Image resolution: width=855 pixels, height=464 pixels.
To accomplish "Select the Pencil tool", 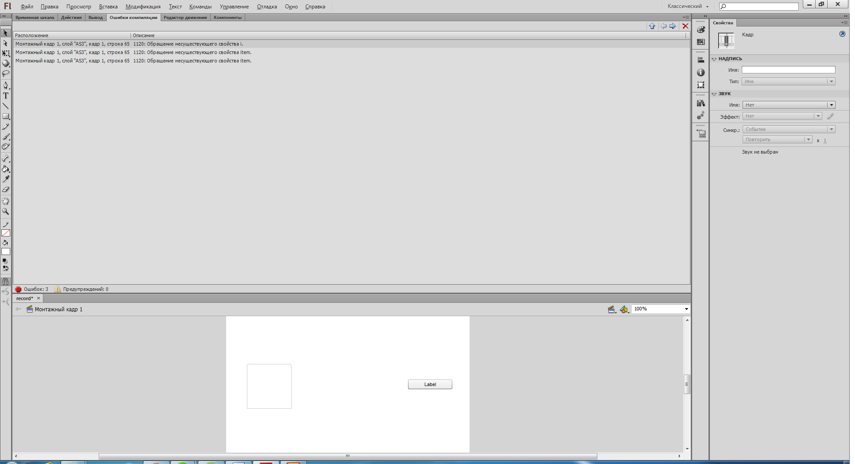I will point(6,127).
